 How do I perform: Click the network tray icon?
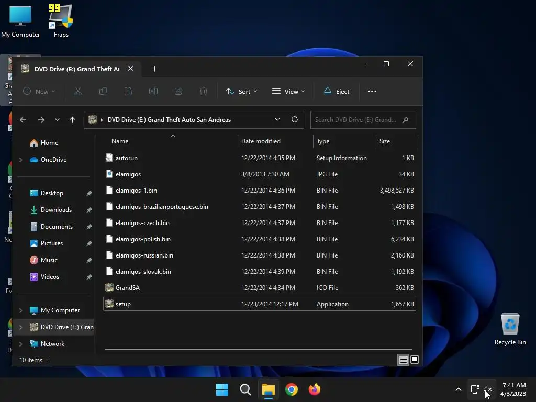[x=475, y=389]
